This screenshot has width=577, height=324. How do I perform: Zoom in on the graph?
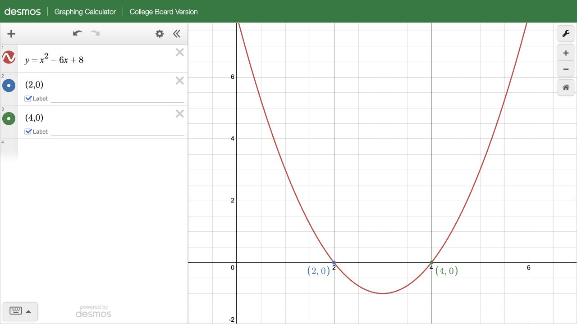[x=566, y=53]
